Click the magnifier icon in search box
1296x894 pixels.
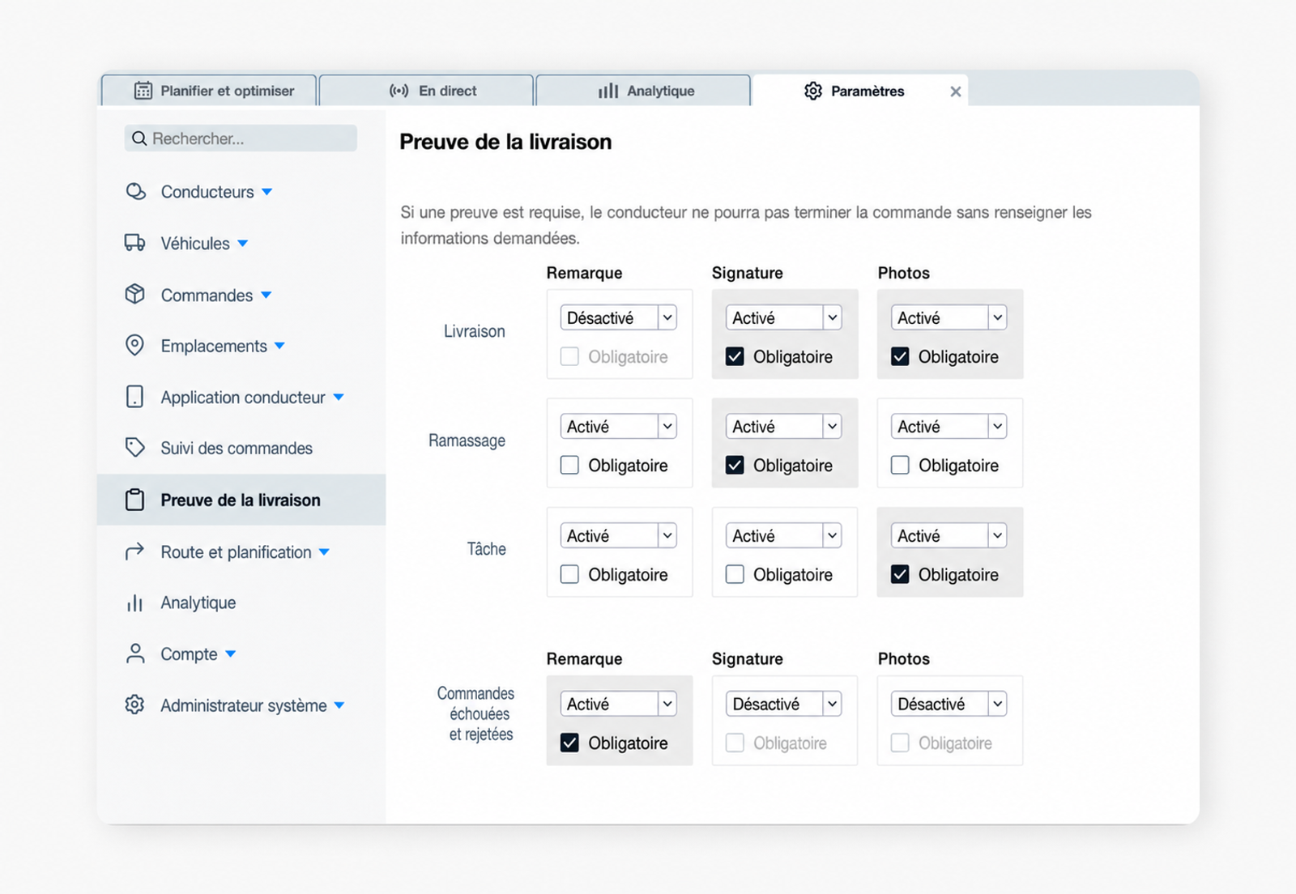point(139,138)
